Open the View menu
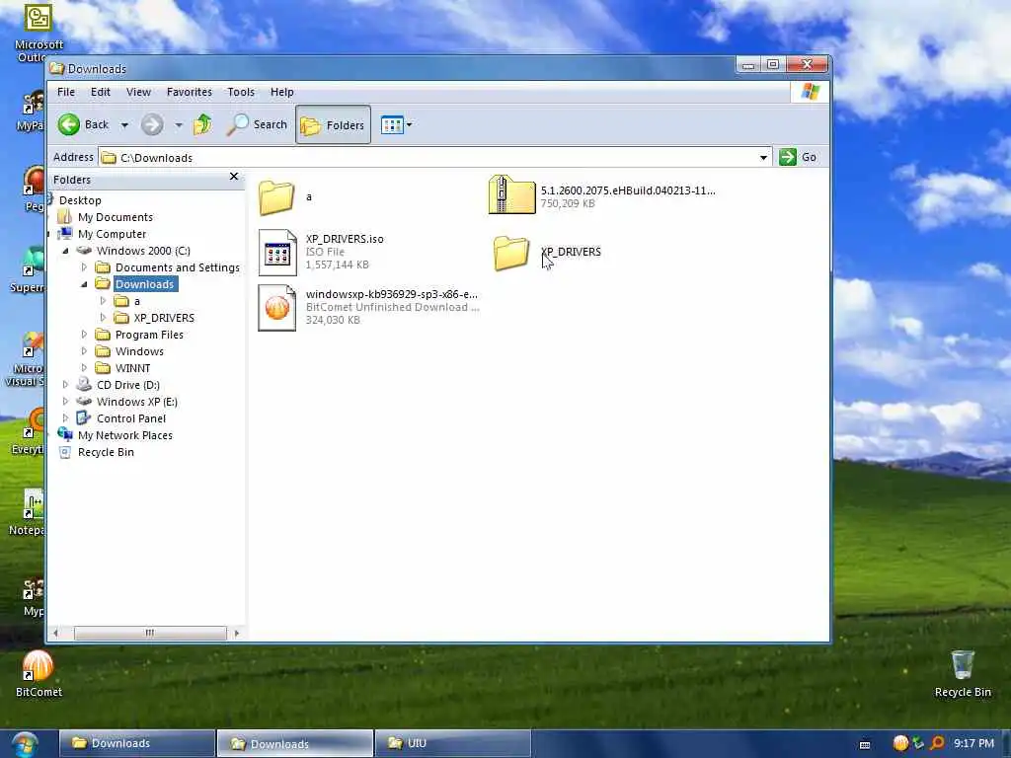1011x758 pixels. [x=138, y=92]
